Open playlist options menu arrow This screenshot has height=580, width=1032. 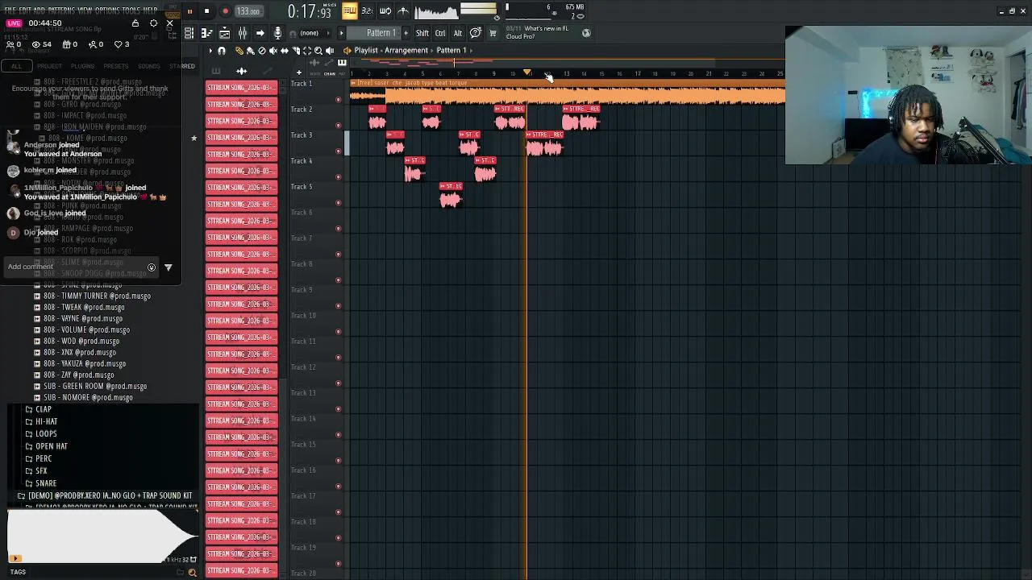(210, 50)
